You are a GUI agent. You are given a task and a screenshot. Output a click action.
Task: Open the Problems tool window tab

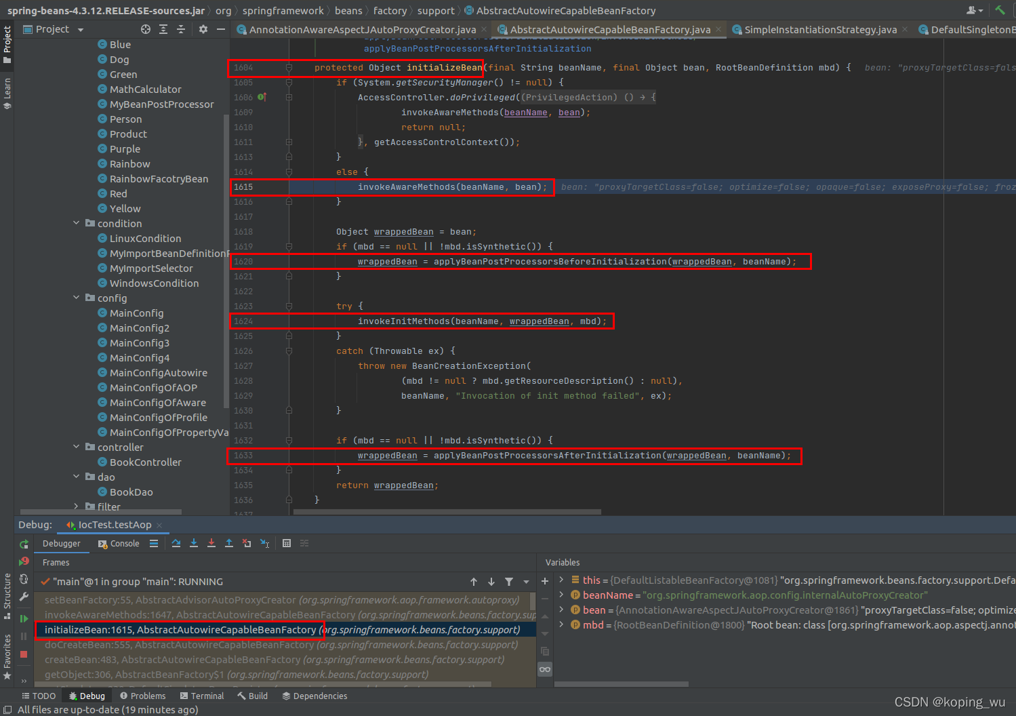[142, 696]
